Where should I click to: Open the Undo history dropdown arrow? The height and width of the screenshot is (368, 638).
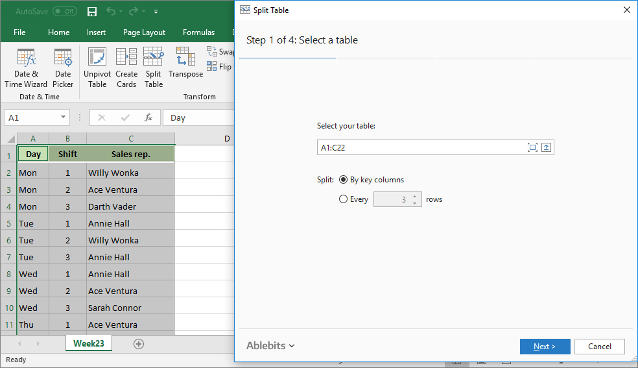click(121, 12)
